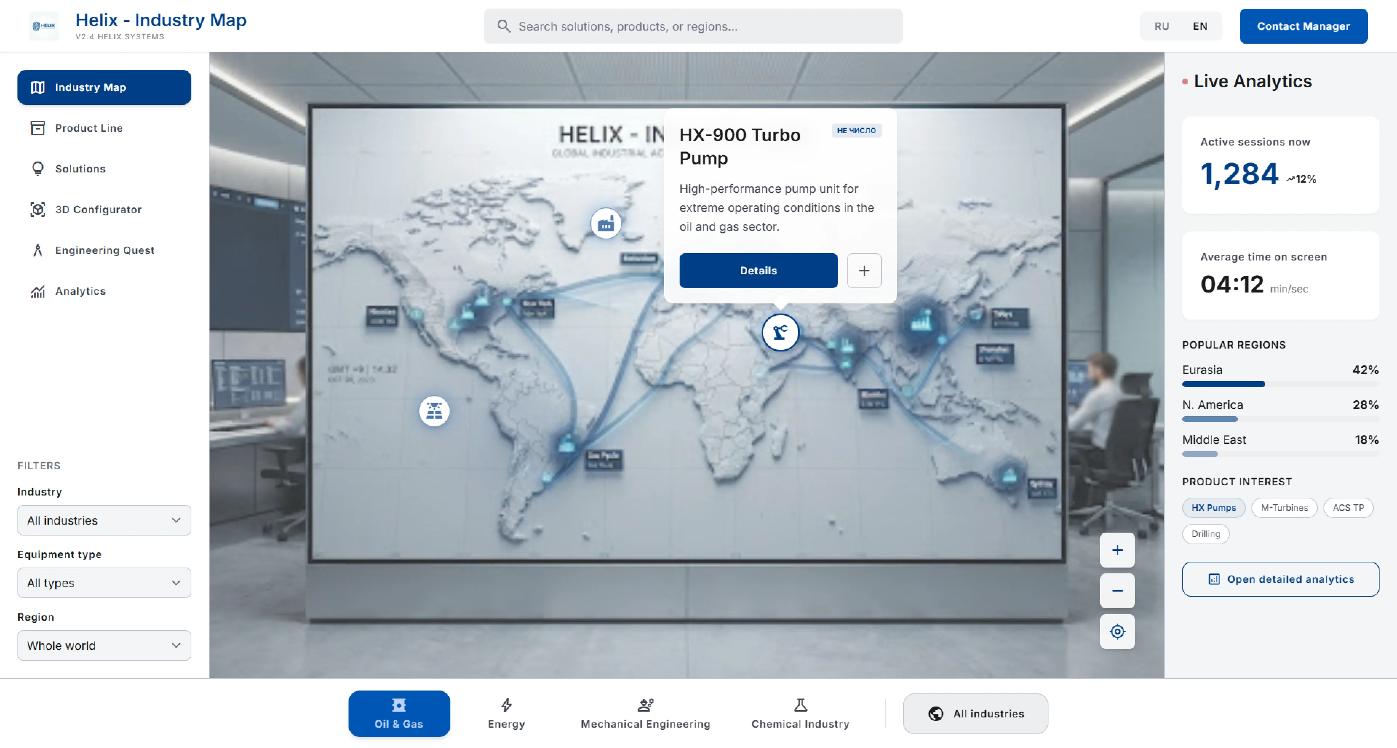Screen dimensions: 1397x748
Task: Select the Energy tab
Action: click(x=506, y=714)
